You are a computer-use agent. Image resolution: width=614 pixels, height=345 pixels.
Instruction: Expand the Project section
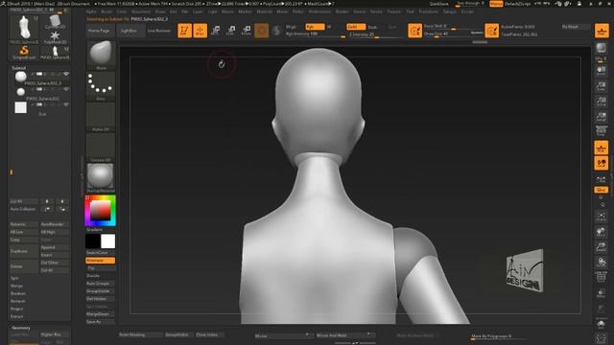pyautogui.click(x=17, y=309)
